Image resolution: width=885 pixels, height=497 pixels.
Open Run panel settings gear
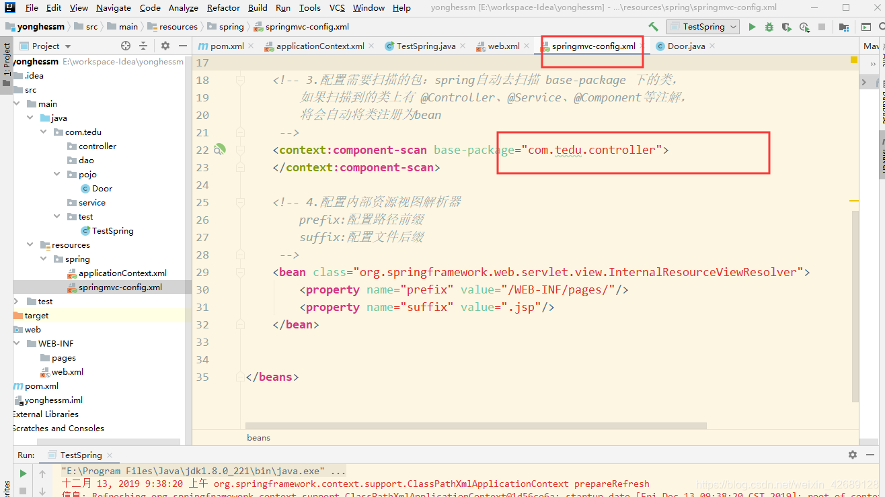(x=853, y=455)
